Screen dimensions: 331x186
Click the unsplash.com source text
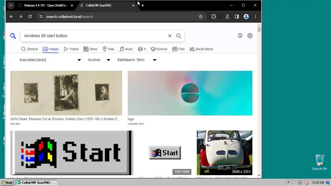[136, 124]
